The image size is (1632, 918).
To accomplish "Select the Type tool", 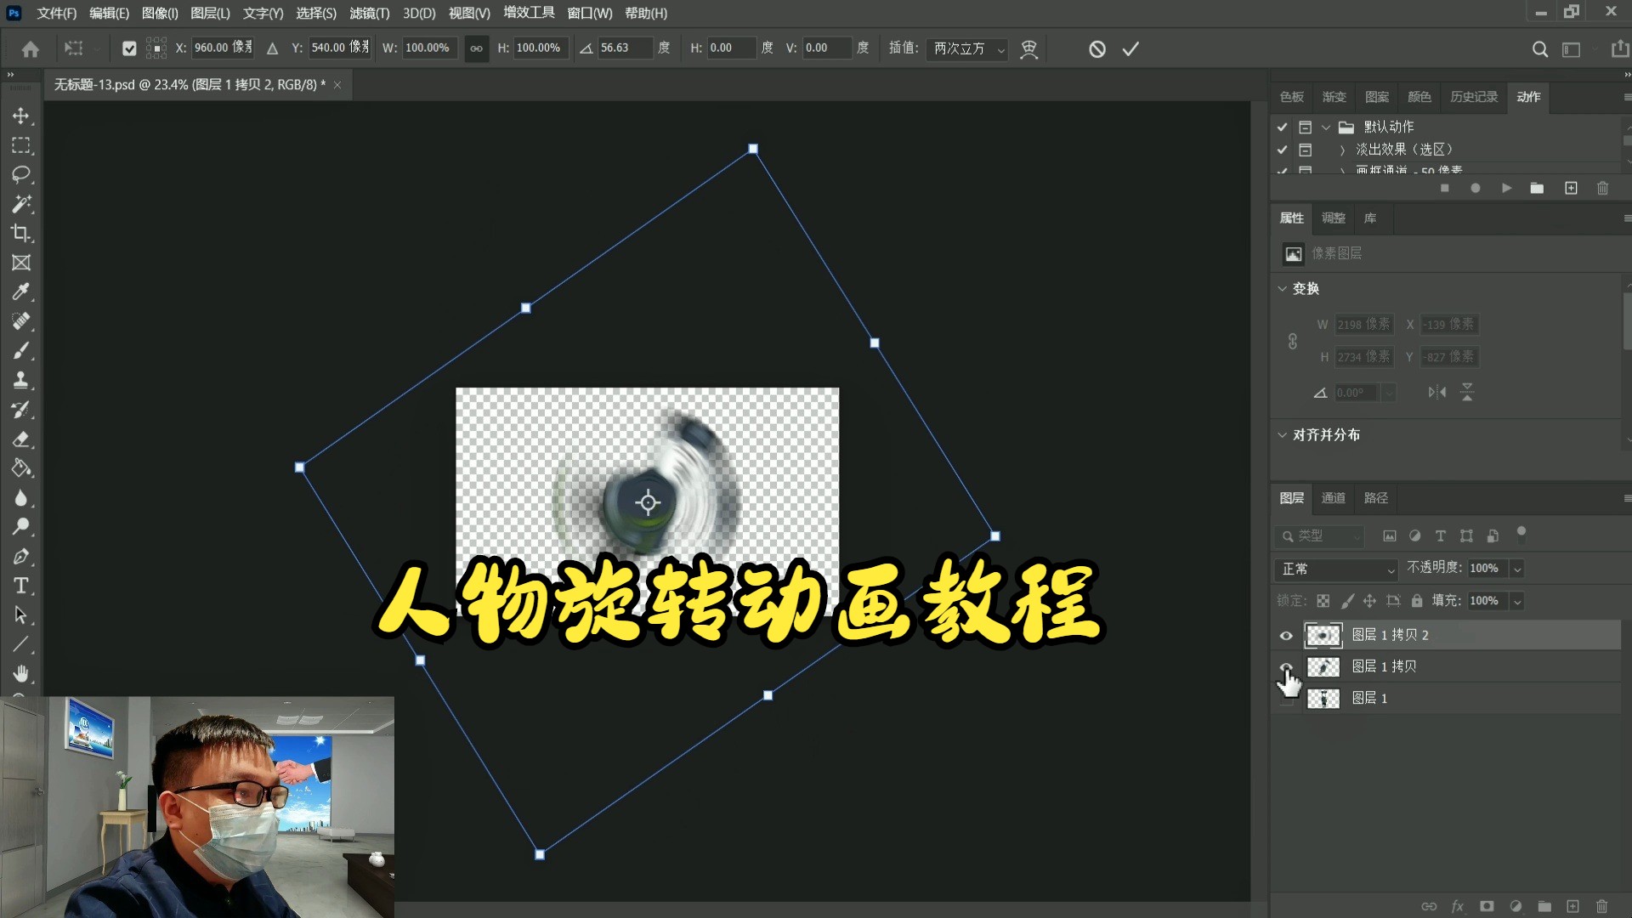I will [x=21, y=586].
